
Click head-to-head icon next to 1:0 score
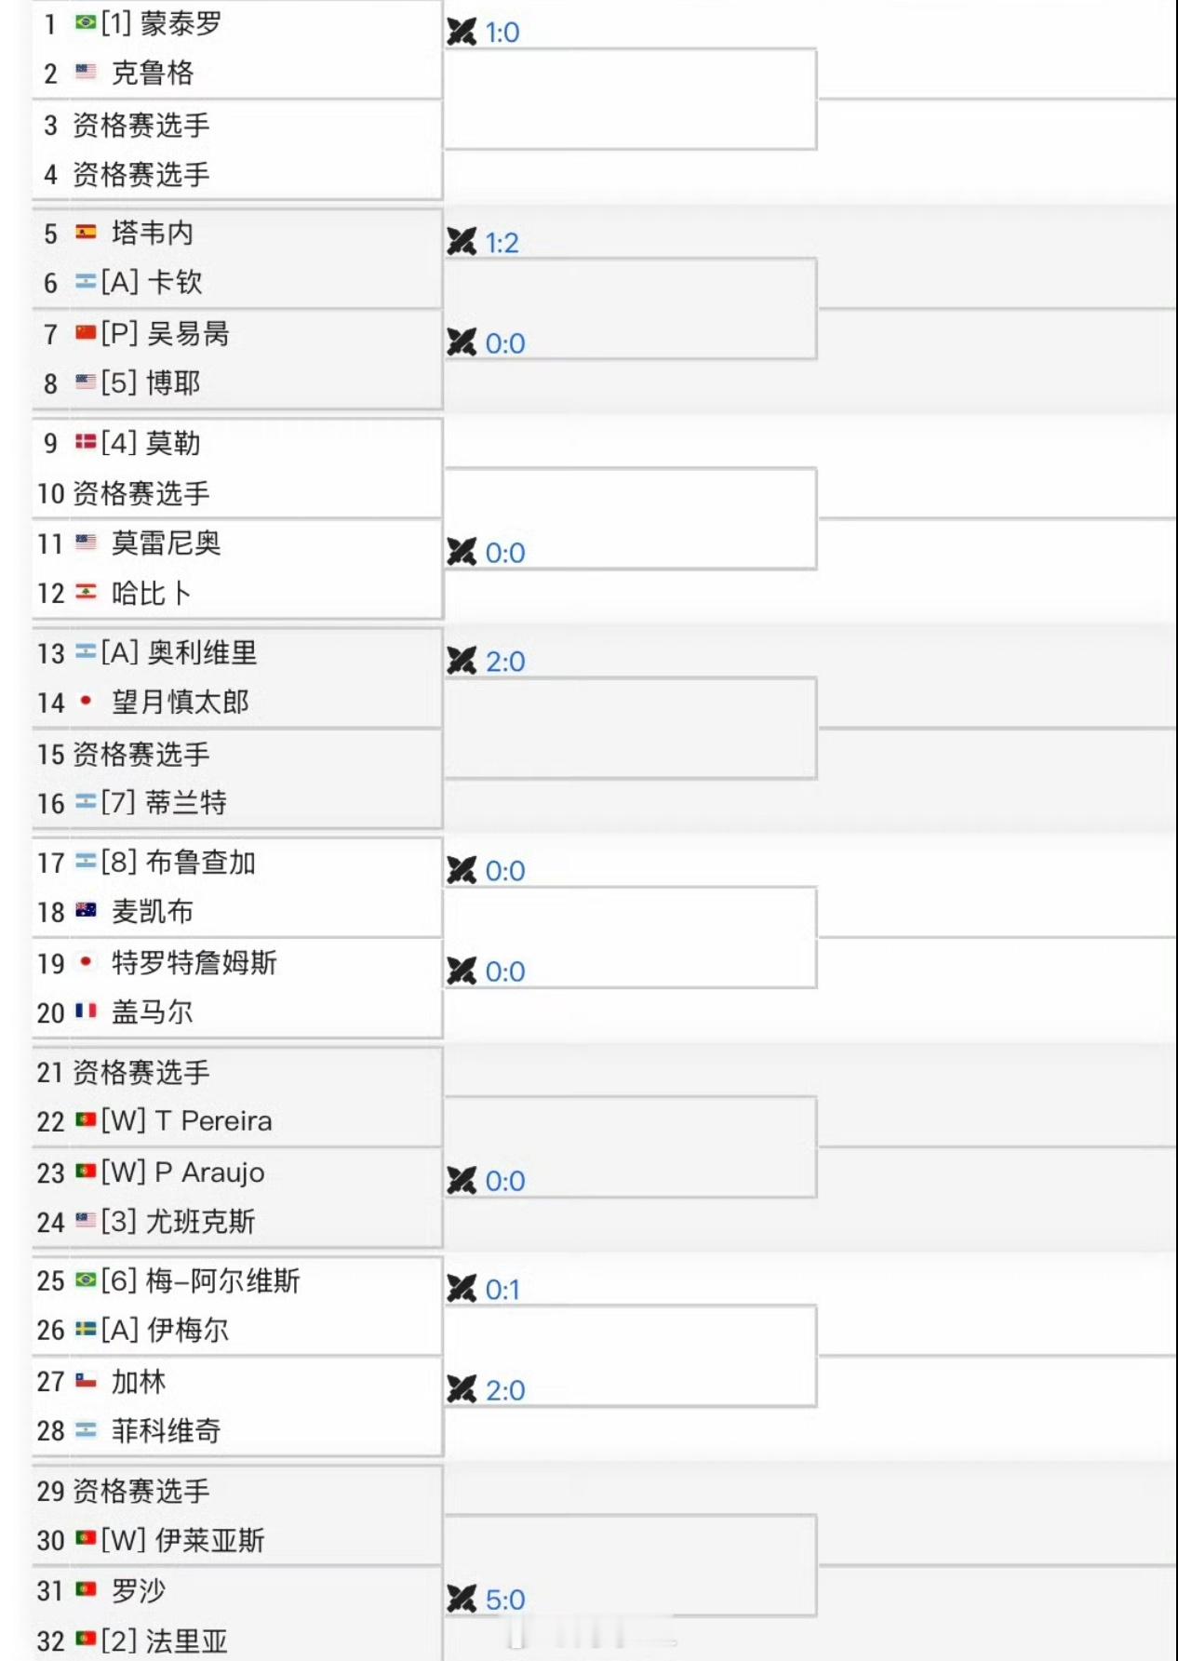point(462,33)
